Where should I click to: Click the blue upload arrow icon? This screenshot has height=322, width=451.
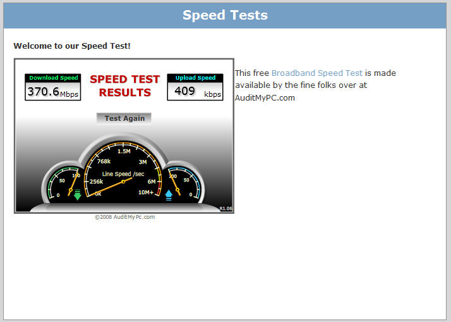(x=169, y=195)
